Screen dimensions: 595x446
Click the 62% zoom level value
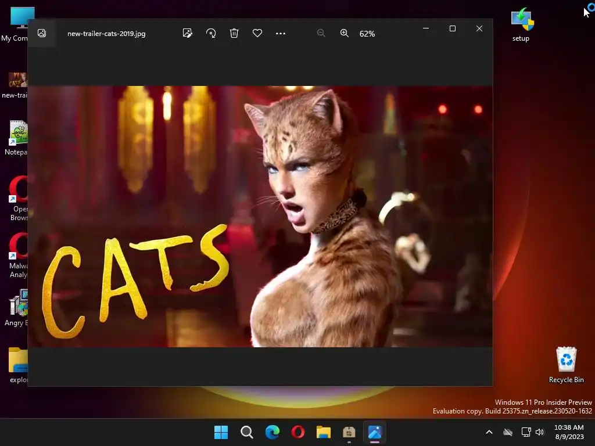point(367,34)
